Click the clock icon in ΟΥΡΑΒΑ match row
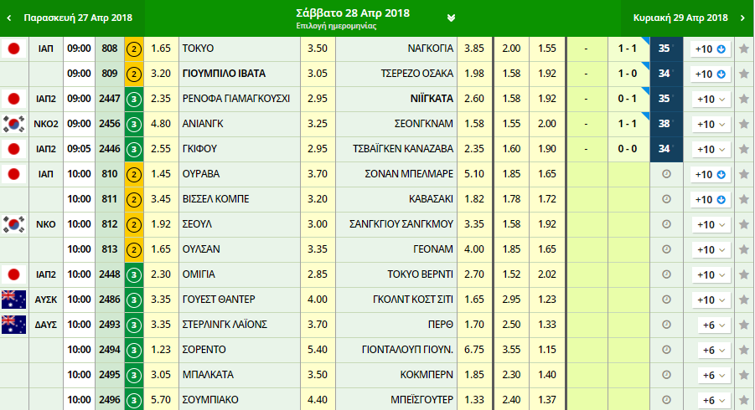The height and width of the screenshot is (410, 755). click(x=666, y=175)
